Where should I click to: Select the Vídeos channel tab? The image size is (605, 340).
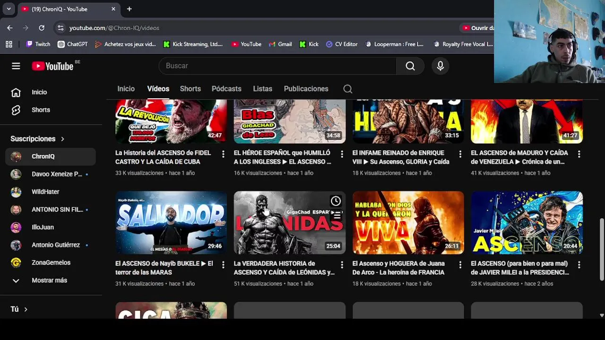(x=158, y=89)
